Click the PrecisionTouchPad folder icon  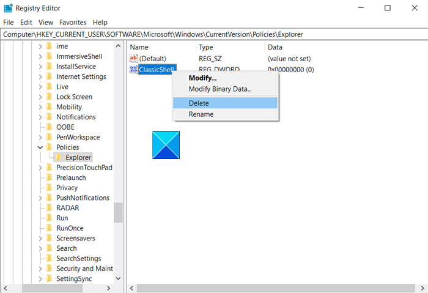coord(50,168)
